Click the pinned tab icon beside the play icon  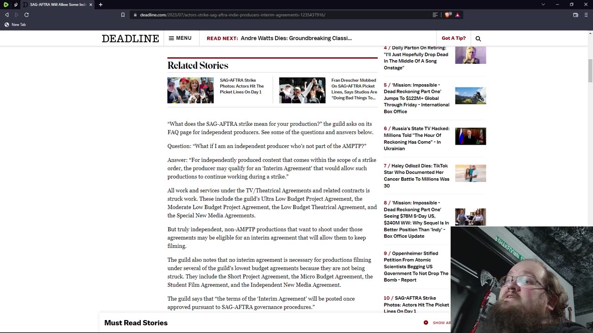click(16, 5)
